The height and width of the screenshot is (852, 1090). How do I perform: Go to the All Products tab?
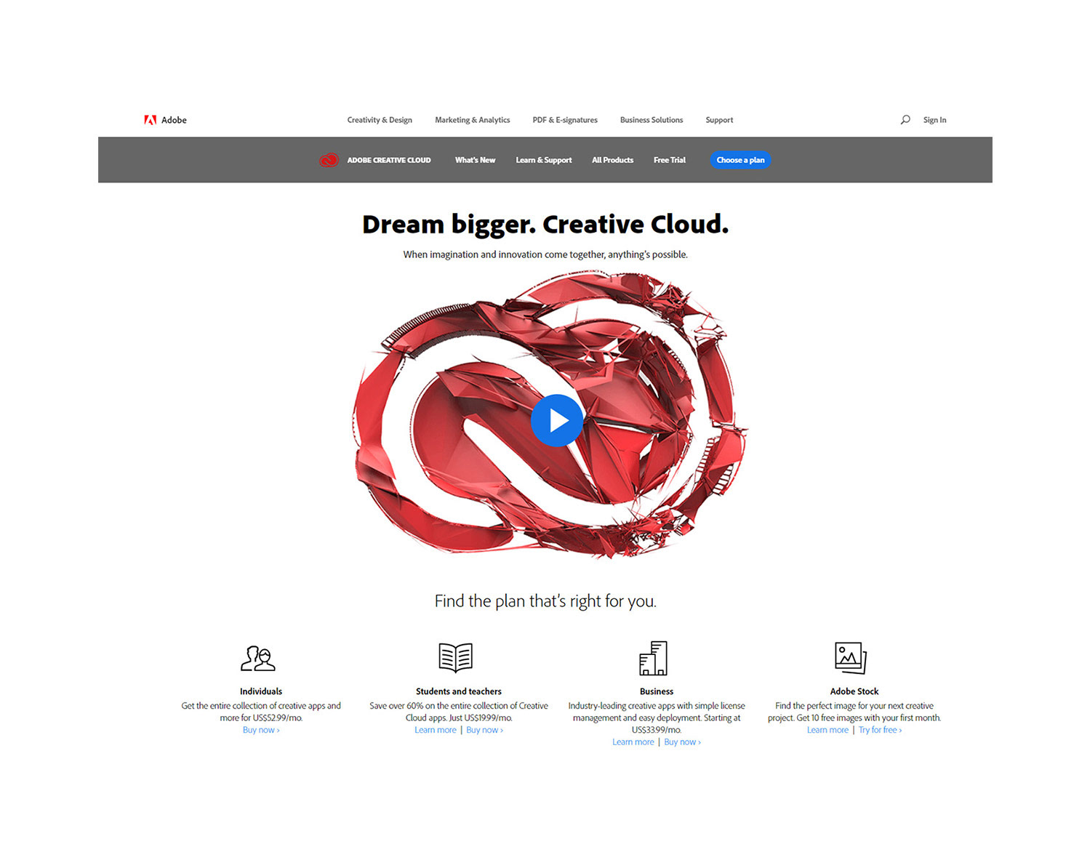pyautogui.click(x=613, y=160)
